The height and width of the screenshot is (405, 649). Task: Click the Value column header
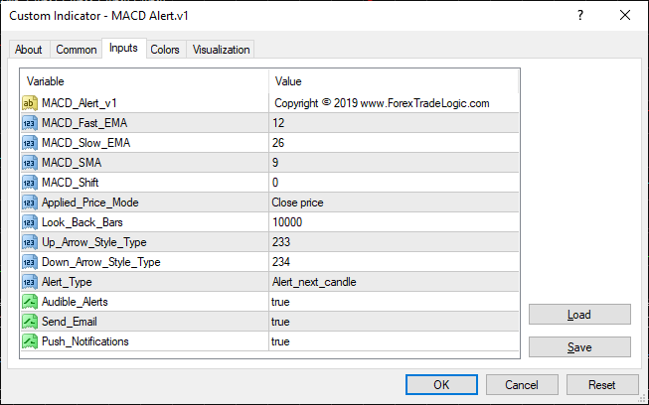coord(394,81)
